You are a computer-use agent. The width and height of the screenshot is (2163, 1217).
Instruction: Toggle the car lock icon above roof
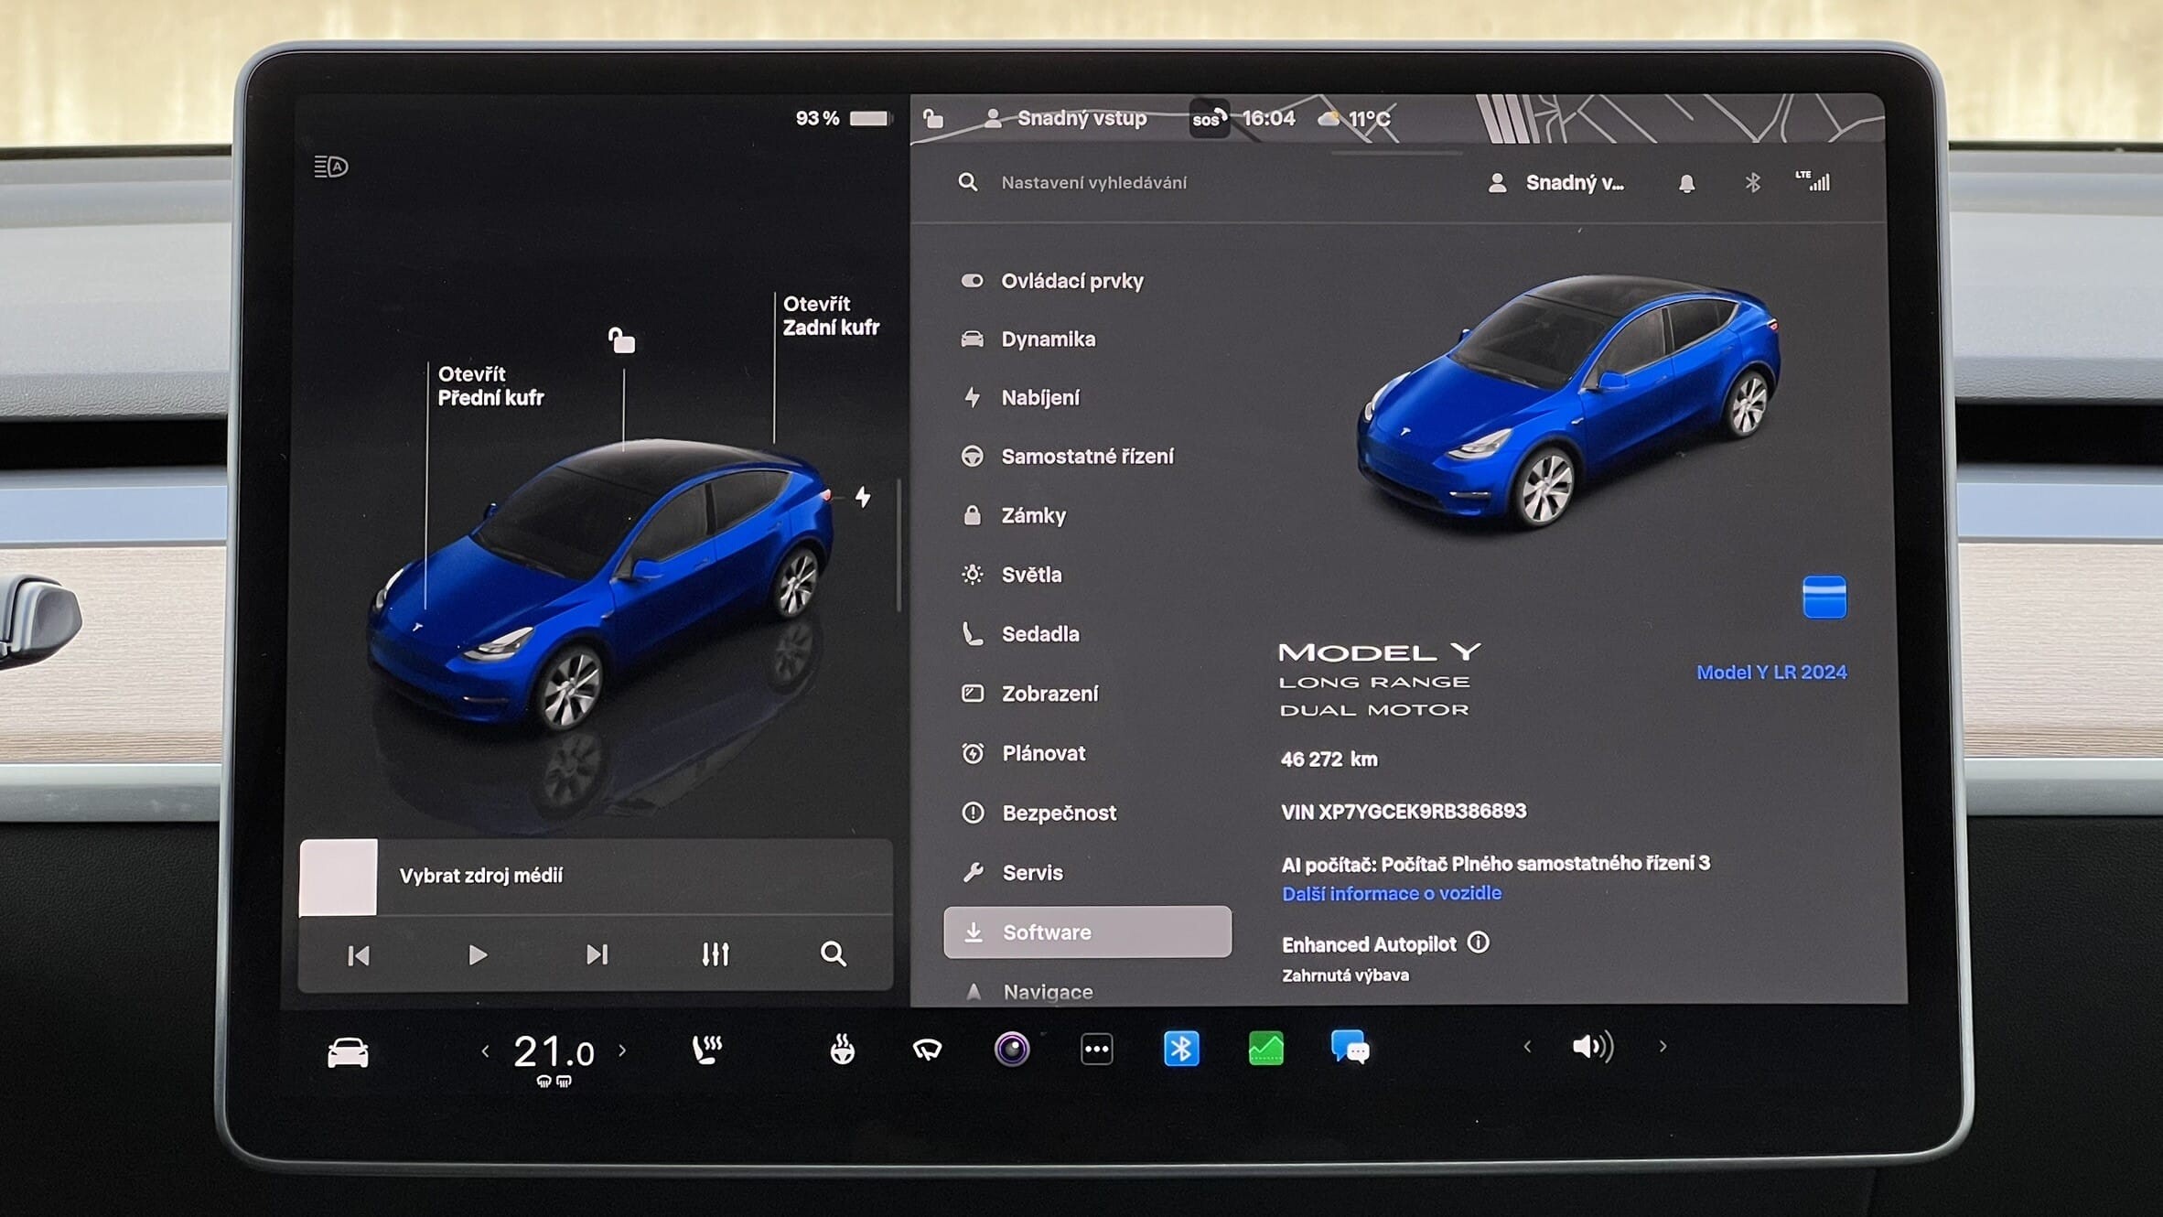tap(622, 340)
